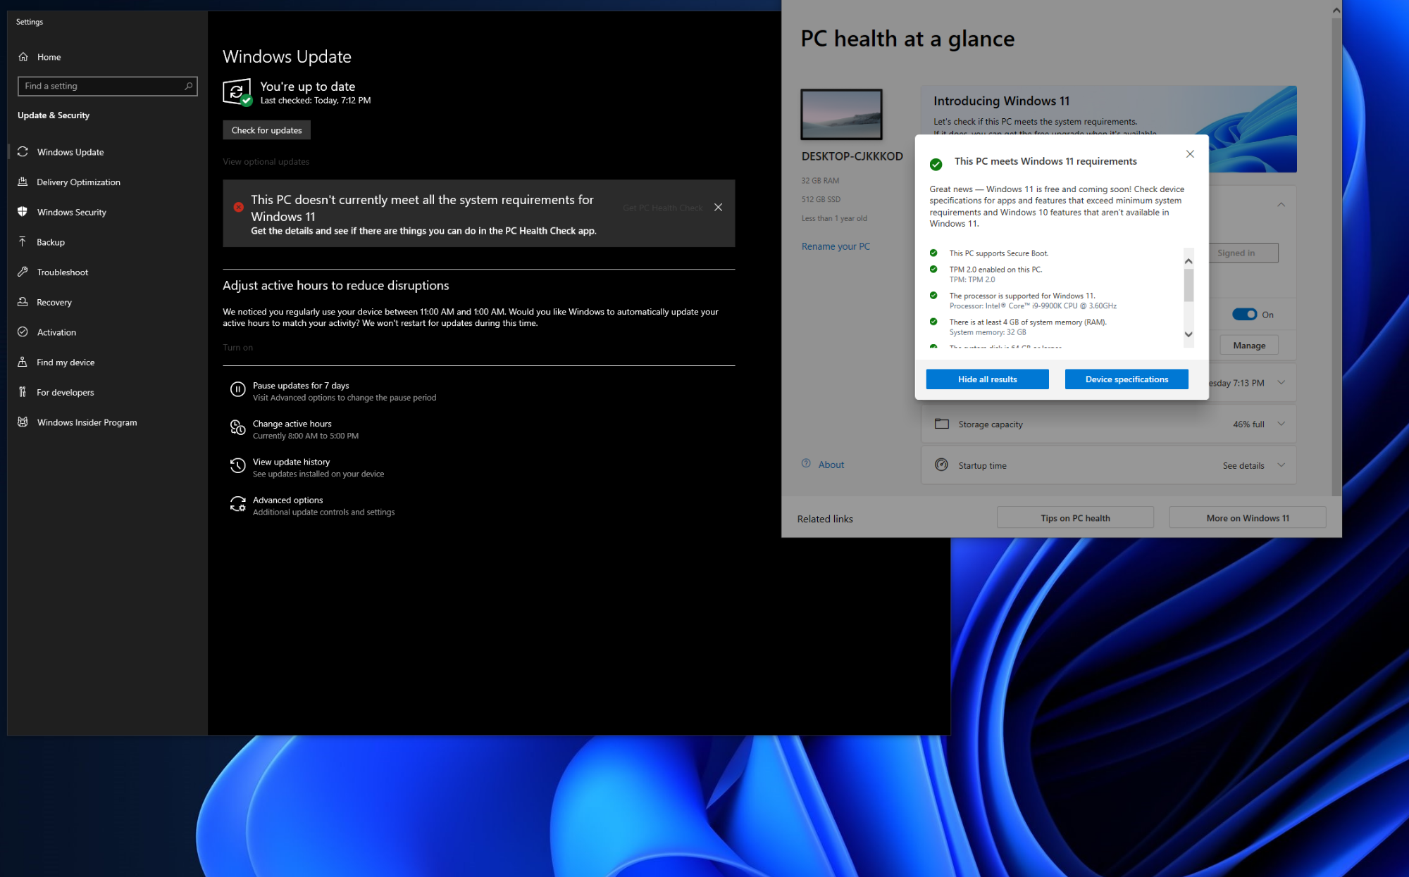Screen dimensions: 1409x877
Task: Click the Check for updates button
Action: pos(266,130)
